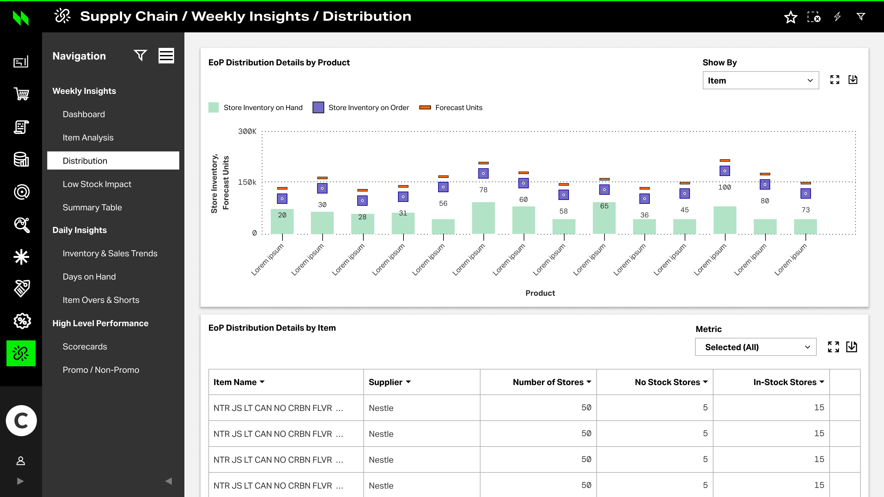Open the price tags sidebar icon
884x497 pixels.
[21, 288]
